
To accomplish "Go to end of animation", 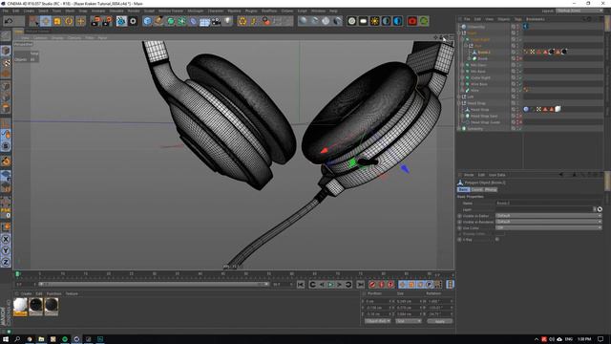I will pos(361,285).
